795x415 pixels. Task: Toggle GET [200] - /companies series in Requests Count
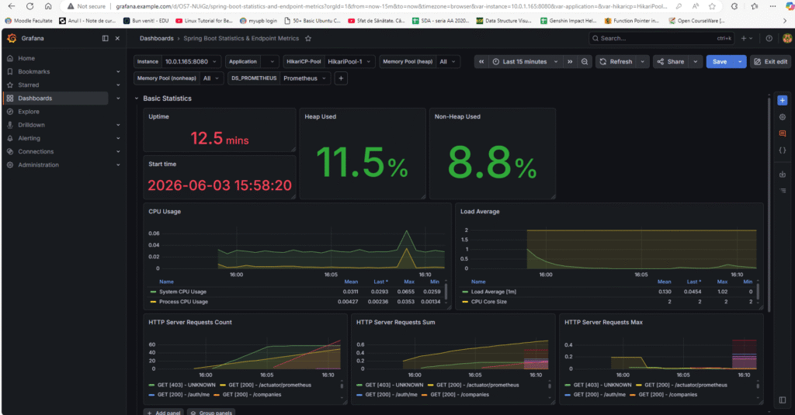click(248, 395)
